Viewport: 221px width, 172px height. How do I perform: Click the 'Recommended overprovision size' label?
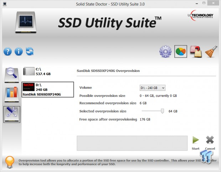pyautogui.click(x=108, y=103)
